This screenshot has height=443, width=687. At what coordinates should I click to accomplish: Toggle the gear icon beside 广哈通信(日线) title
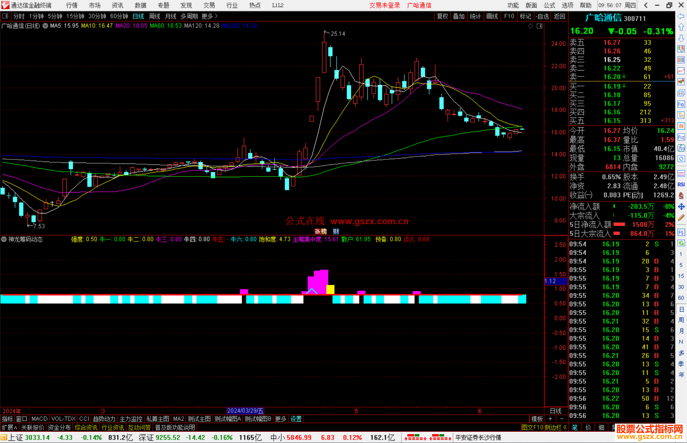coord(45,26)
